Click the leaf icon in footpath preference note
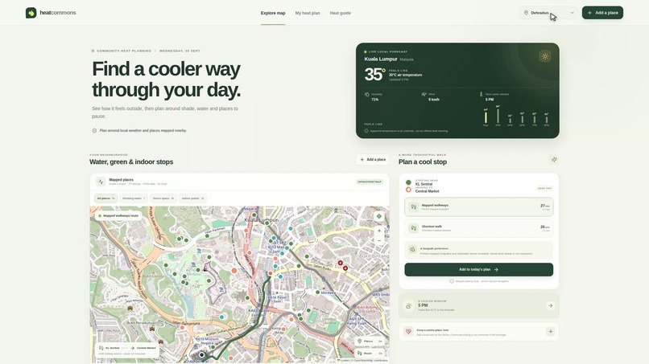This screenshot has height=364, width=649. pos(411,250)
